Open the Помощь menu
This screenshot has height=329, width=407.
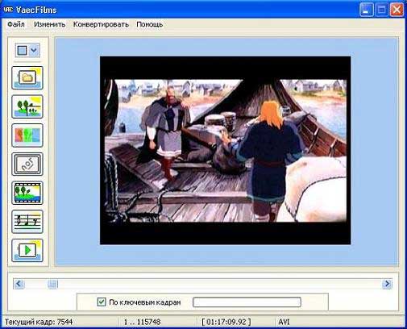[x=150, y=24]
